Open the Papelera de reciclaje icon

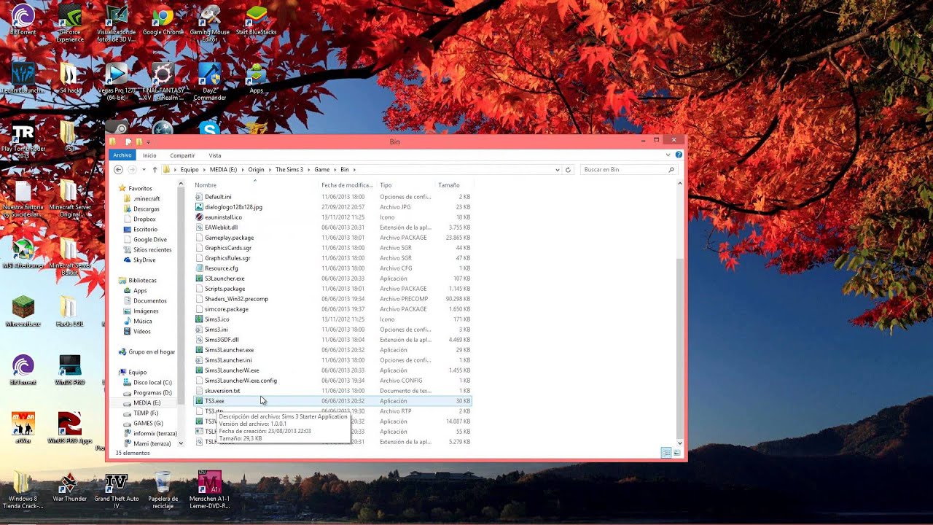click(x=163, y=490)
